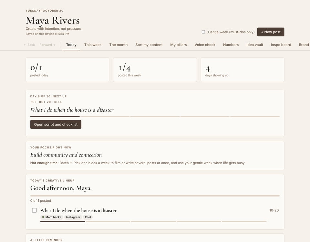This screenshot has width=310, height=242.
Task: Click the 4 days showing up card
Action: (x=243, y=70)
